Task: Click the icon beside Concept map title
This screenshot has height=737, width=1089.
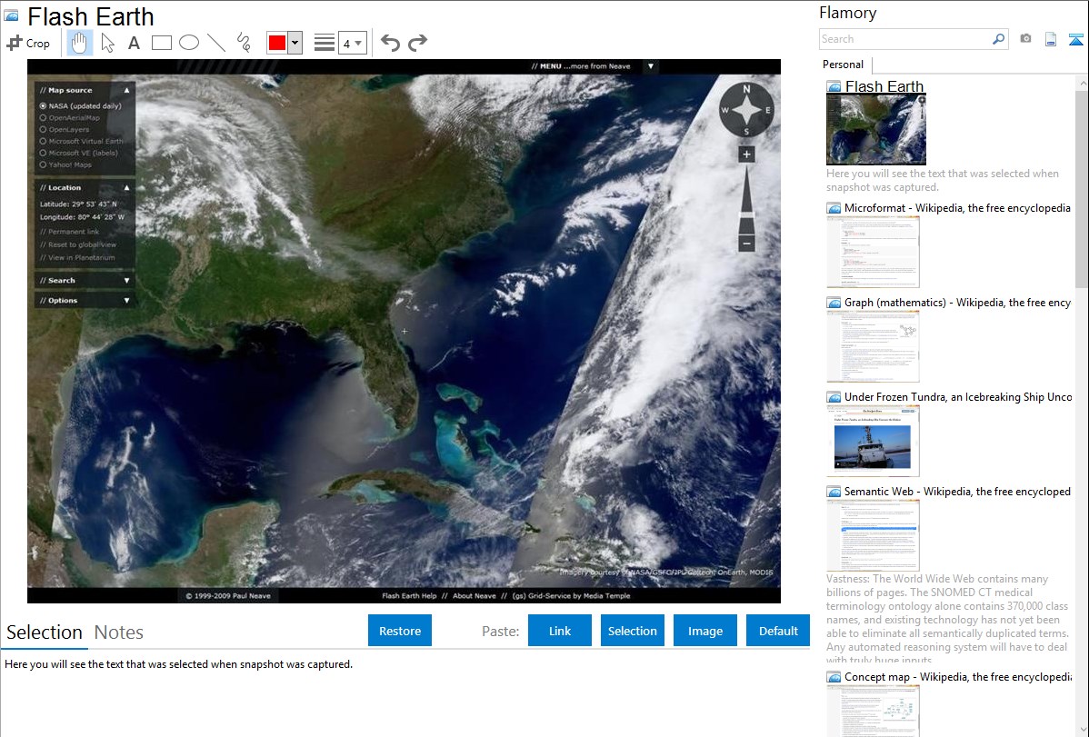Action: tap(834, 676)
